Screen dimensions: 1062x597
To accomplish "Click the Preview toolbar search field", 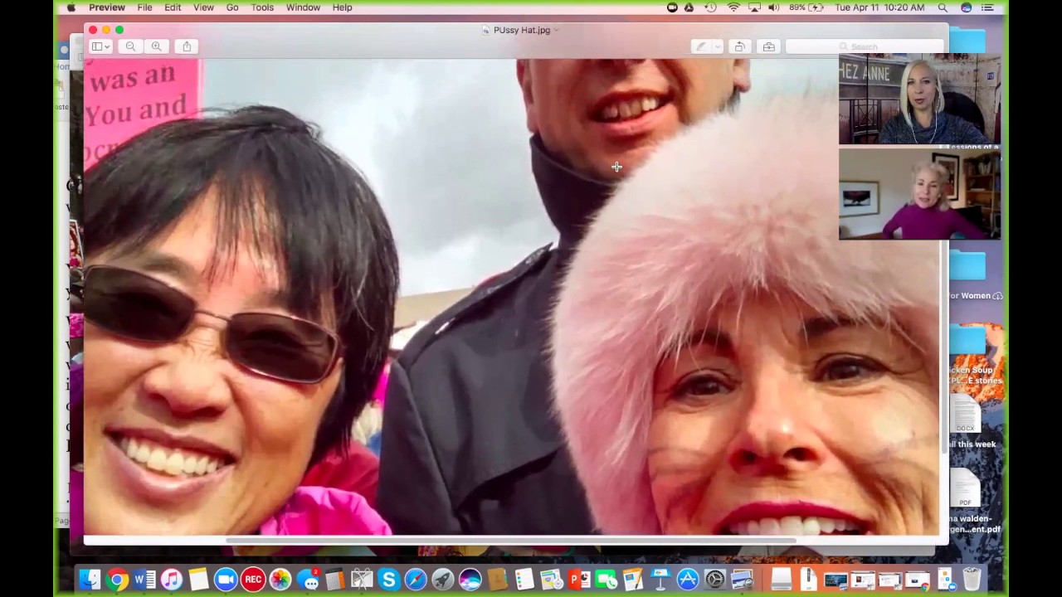I will [864, 47].
